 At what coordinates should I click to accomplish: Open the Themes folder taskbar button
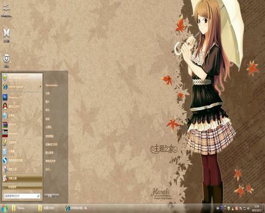18,208
